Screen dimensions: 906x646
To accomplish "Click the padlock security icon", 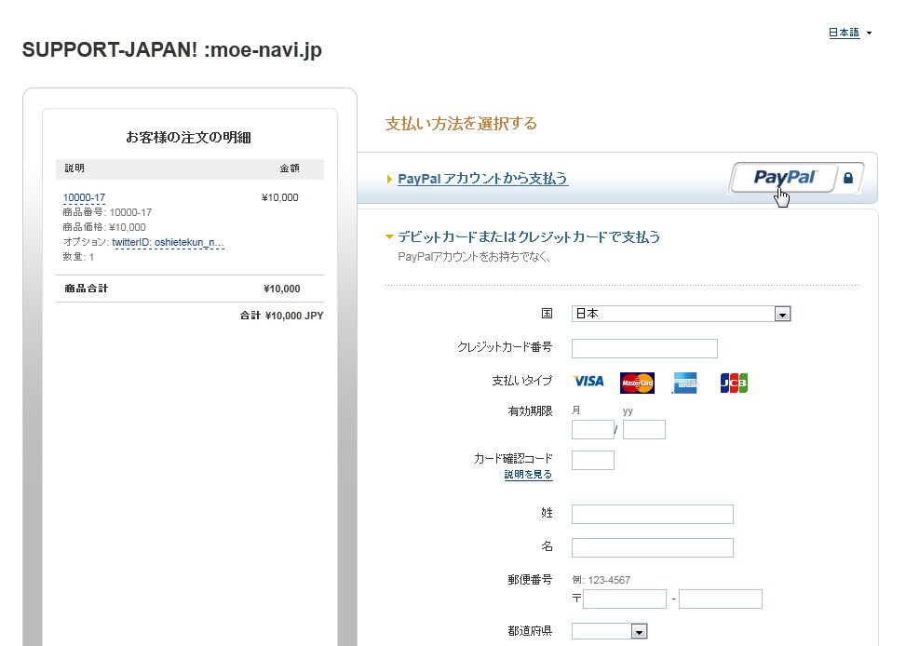I will 847,178.
